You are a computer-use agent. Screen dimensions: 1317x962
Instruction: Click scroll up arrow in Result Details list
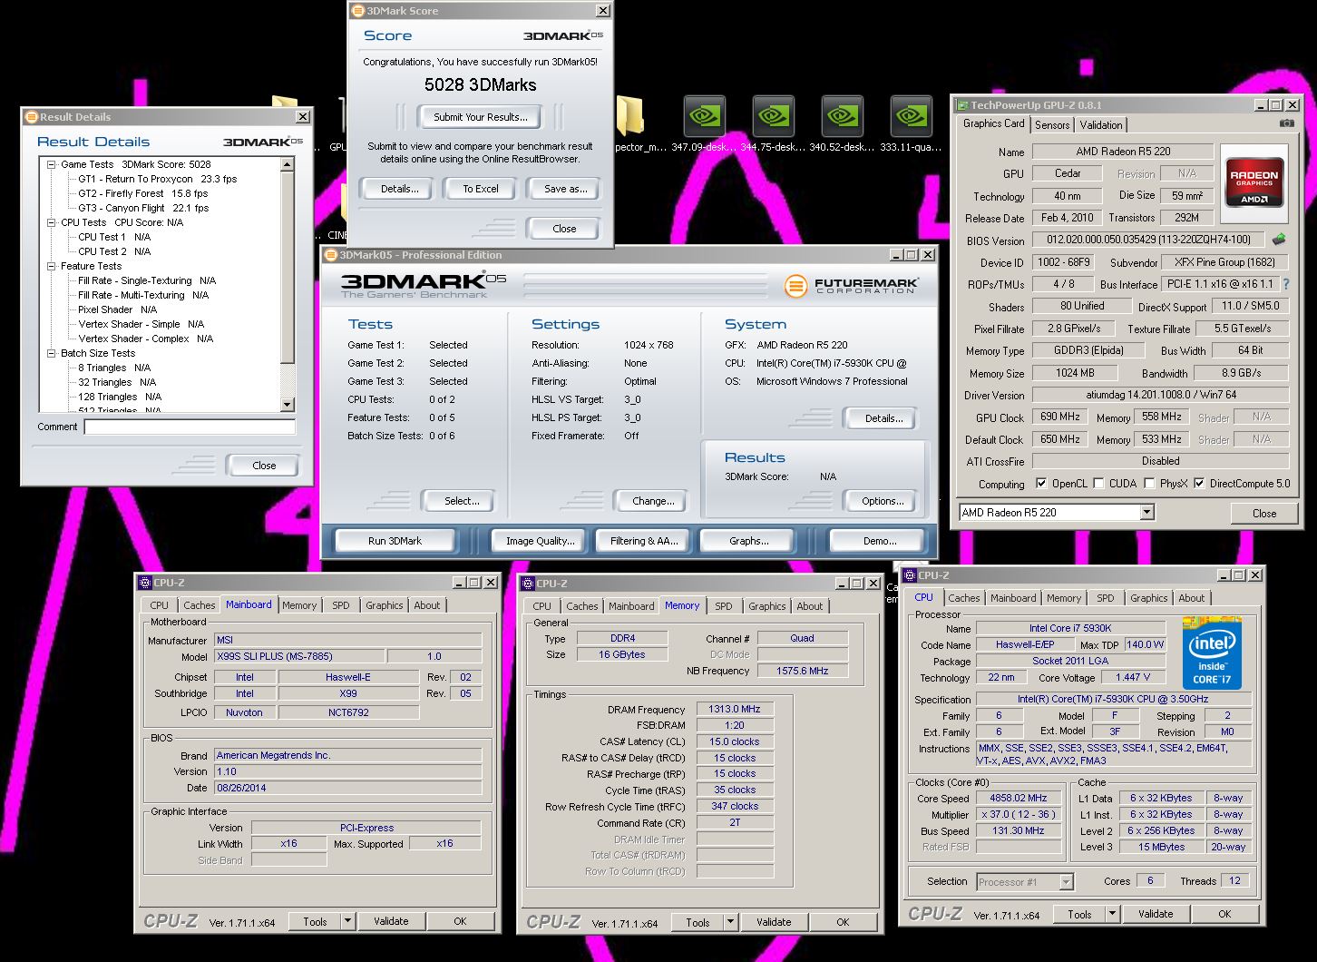point(288,165)
